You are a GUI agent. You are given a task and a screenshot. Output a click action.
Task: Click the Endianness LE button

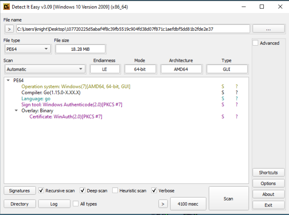(x=105, y=69)
